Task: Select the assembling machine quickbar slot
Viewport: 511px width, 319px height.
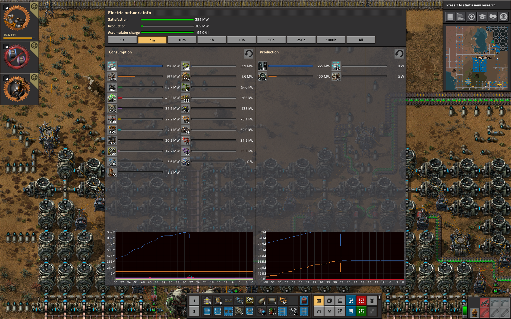Action: [x=249, y=301]
